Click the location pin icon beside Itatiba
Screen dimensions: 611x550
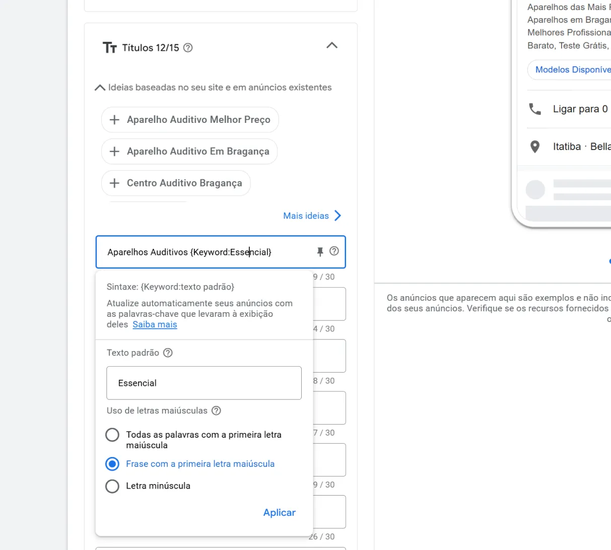(x=535, y=147)
